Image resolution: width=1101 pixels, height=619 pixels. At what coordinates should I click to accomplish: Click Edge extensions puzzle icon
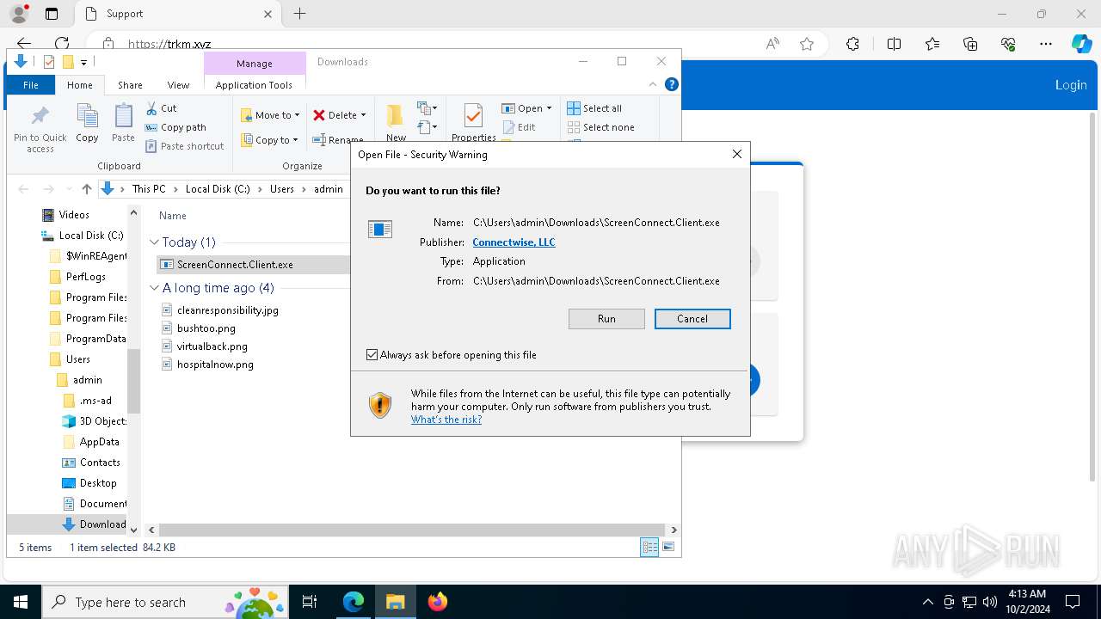click(852, 44)
